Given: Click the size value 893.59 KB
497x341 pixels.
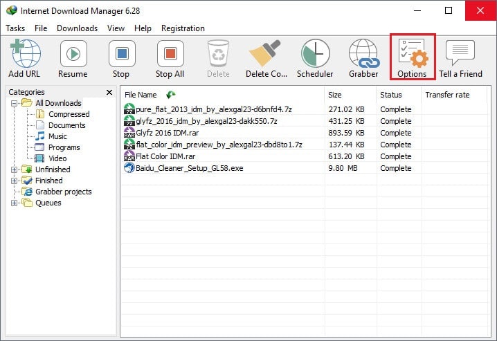Looking at the screenshot, I should (346, 133).
